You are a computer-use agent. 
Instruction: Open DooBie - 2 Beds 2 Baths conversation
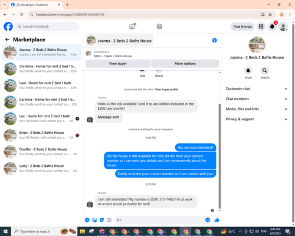[x=41, y=152]
